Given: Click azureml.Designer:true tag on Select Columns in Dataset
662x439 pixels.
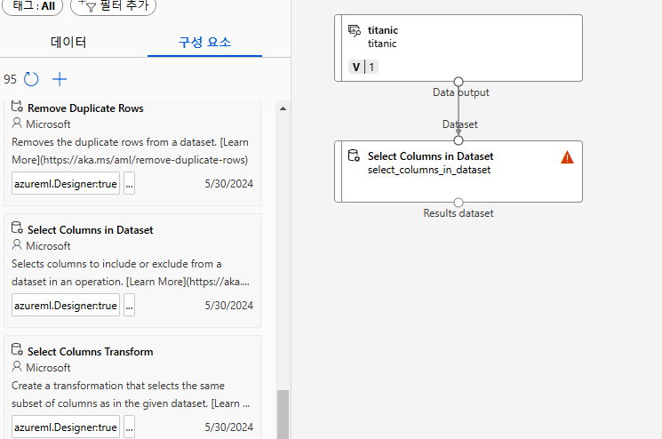Looking at the screenshot, I should (66, 305).
